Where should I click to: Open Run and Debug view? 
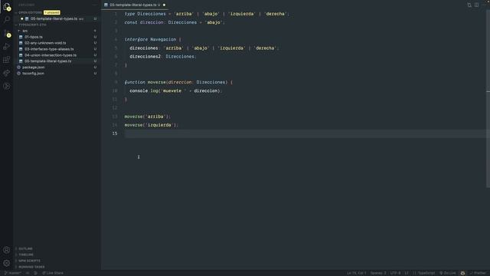pos(6,47)
